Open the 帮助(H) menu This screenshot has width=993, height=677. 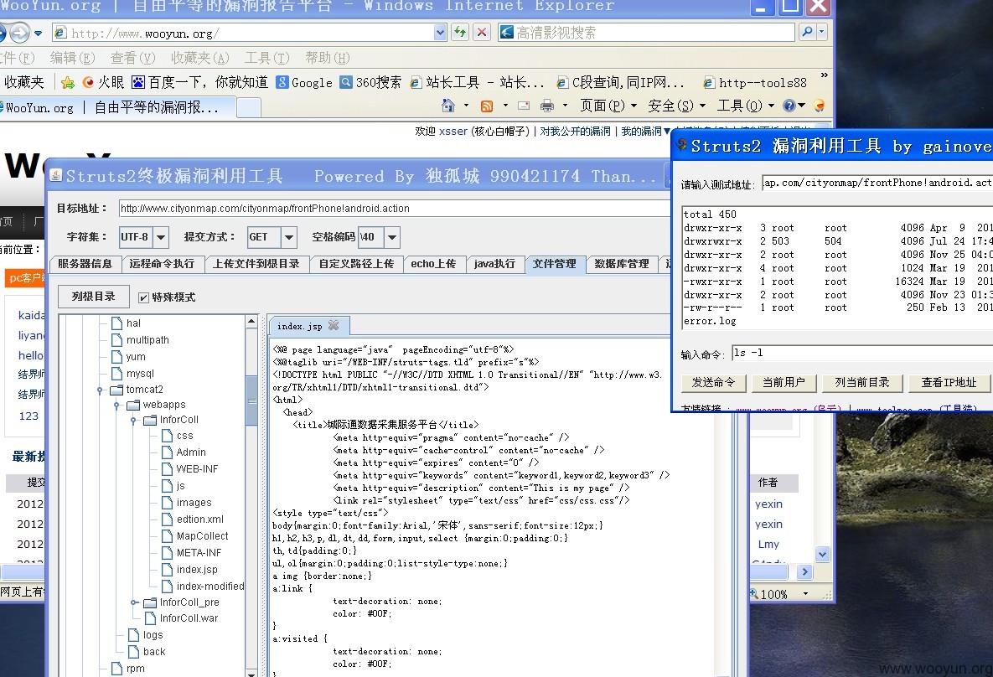pyautogui.click(x=327, y=58)
